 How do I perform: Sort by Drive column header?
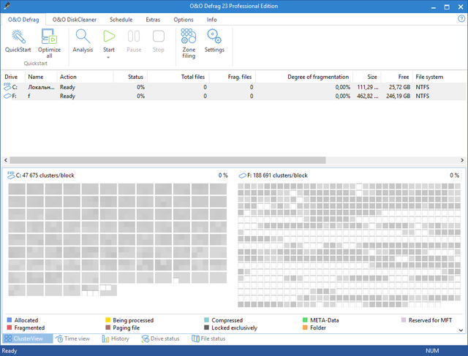click(13, 77)
